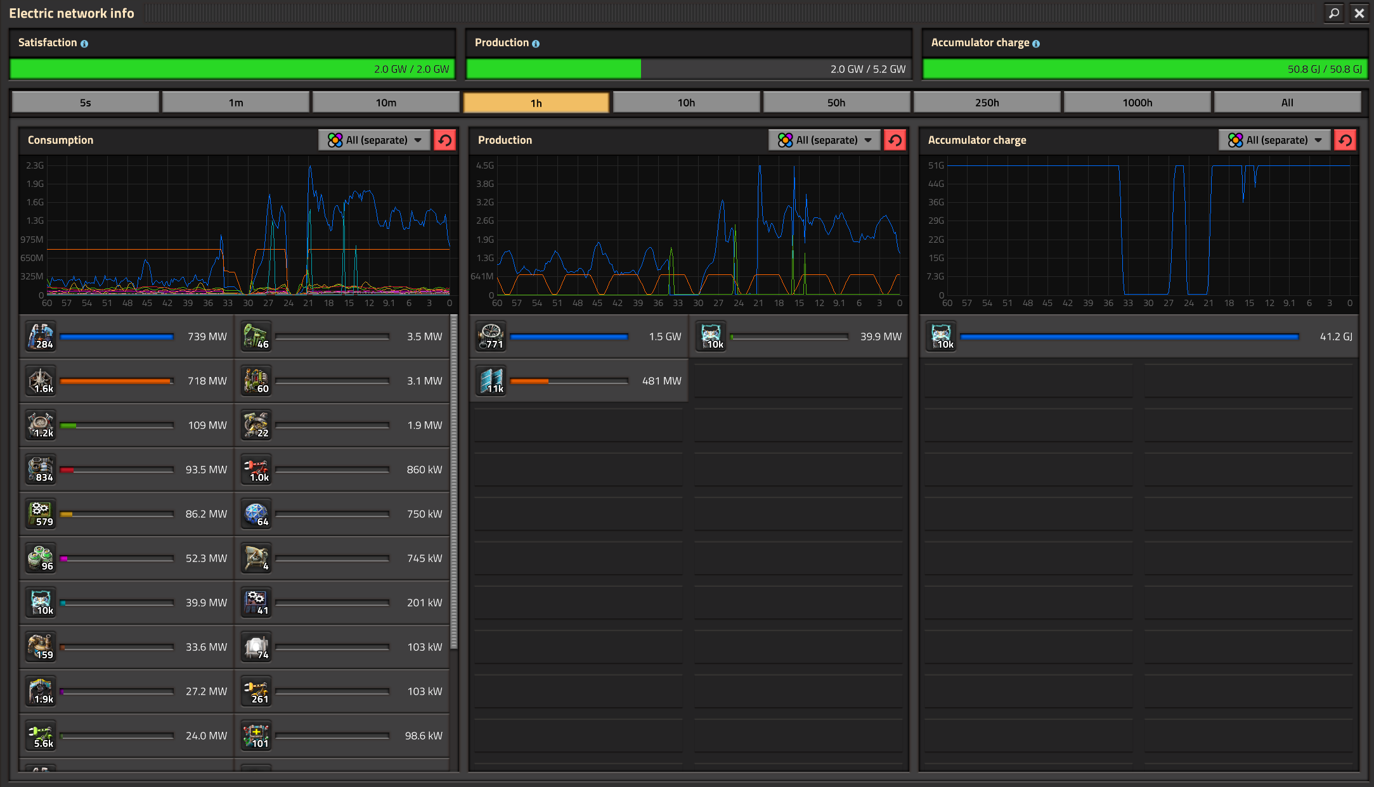This screenshot has height=787, width=1374.
Task: Click the lamp icon labeled 74
Action: tap(257, 647)
